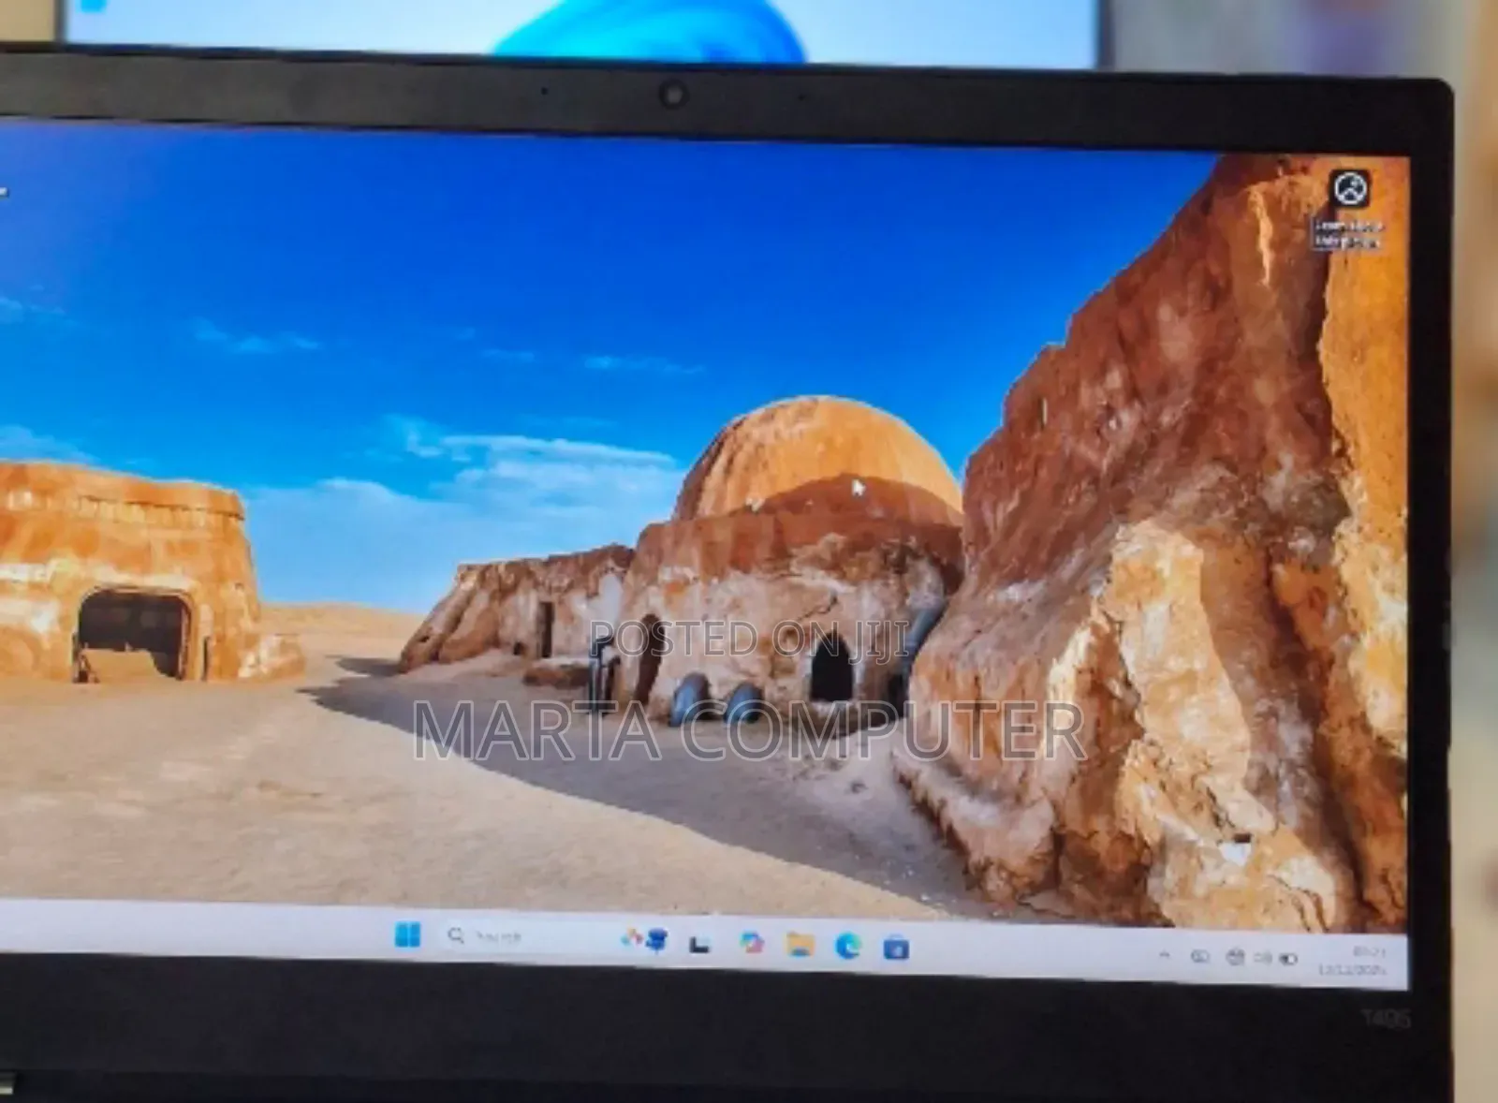Screen dimensions: 1498x1103
Task: Open the Windows Start menu
Action: [407, 936]
